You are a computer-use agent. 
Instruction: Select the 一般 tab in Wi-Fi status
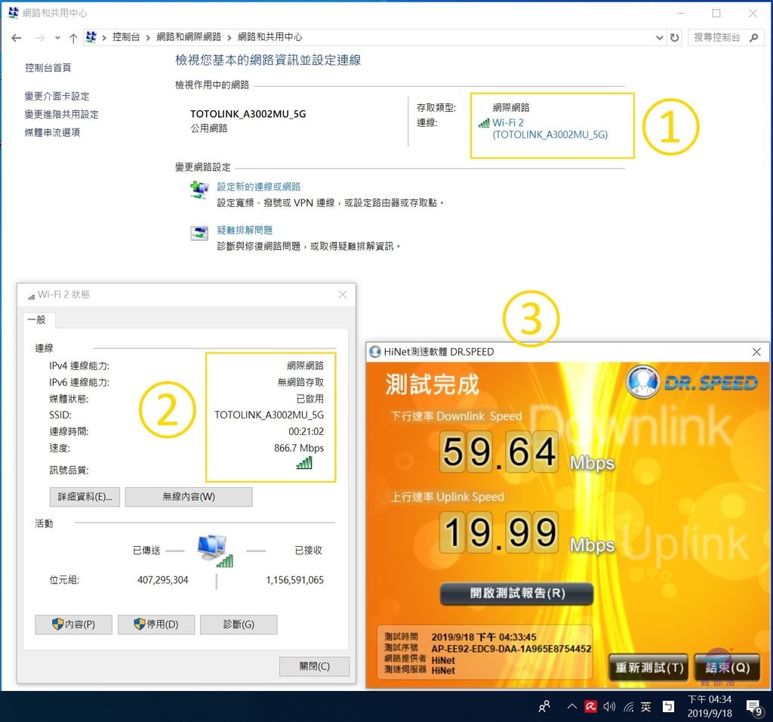pyautogui.click(x=38, y=319)
